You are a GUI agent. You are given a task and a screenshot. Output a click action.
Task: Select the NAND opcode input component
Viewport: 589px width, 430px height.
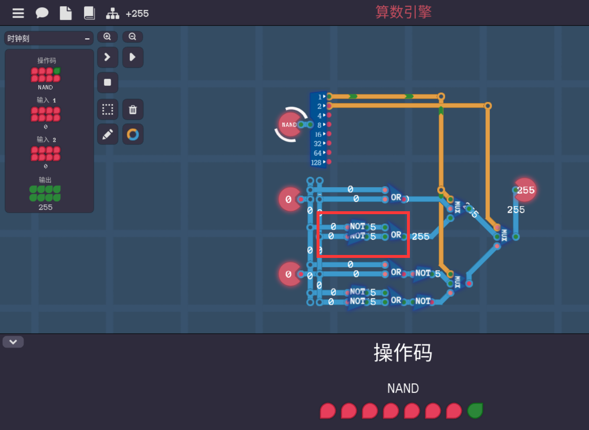point(290,125)
